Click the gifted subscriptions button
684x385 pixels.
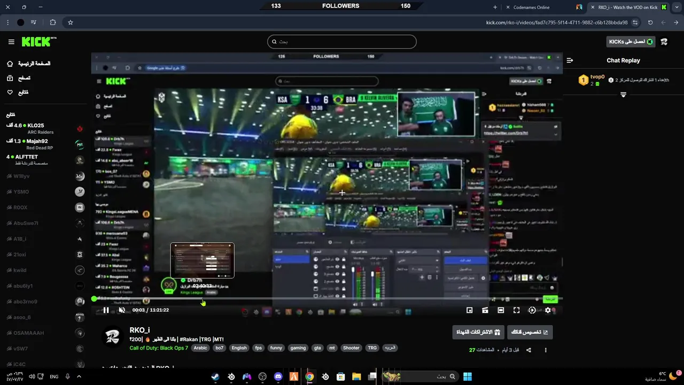[478, 332]
